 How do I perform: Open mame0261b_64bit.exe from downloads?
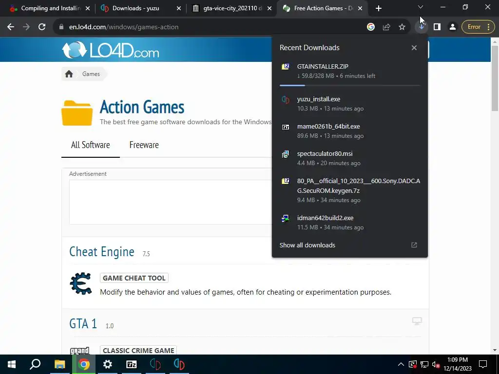tap(350, 131)
